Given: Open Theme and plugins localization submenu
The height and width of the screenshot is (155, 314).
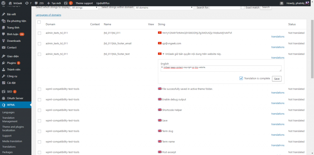Looking at the screenshot, I should pyautogui.click(x=13, y=128).
